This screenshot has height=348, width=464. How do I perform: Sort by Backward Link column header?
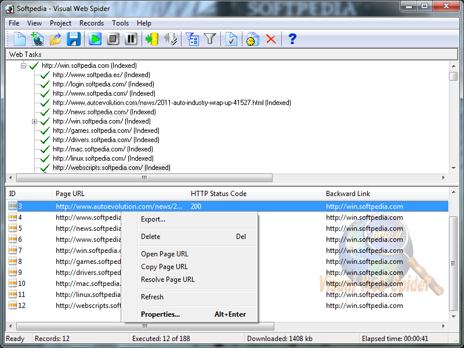click(385, 194)
